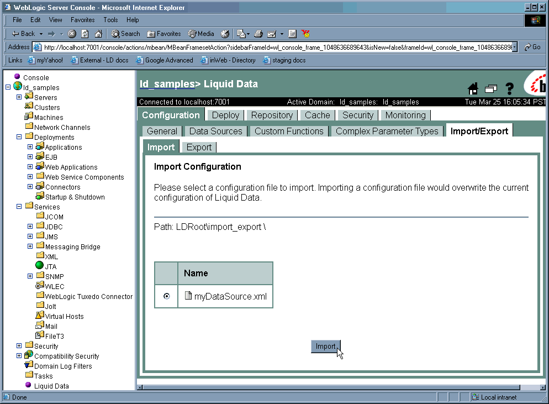Click the console Home icon in header
Image resolution: width=549 pixels, height=404 pixels.
pyautogui.click(x=473, y=88)
